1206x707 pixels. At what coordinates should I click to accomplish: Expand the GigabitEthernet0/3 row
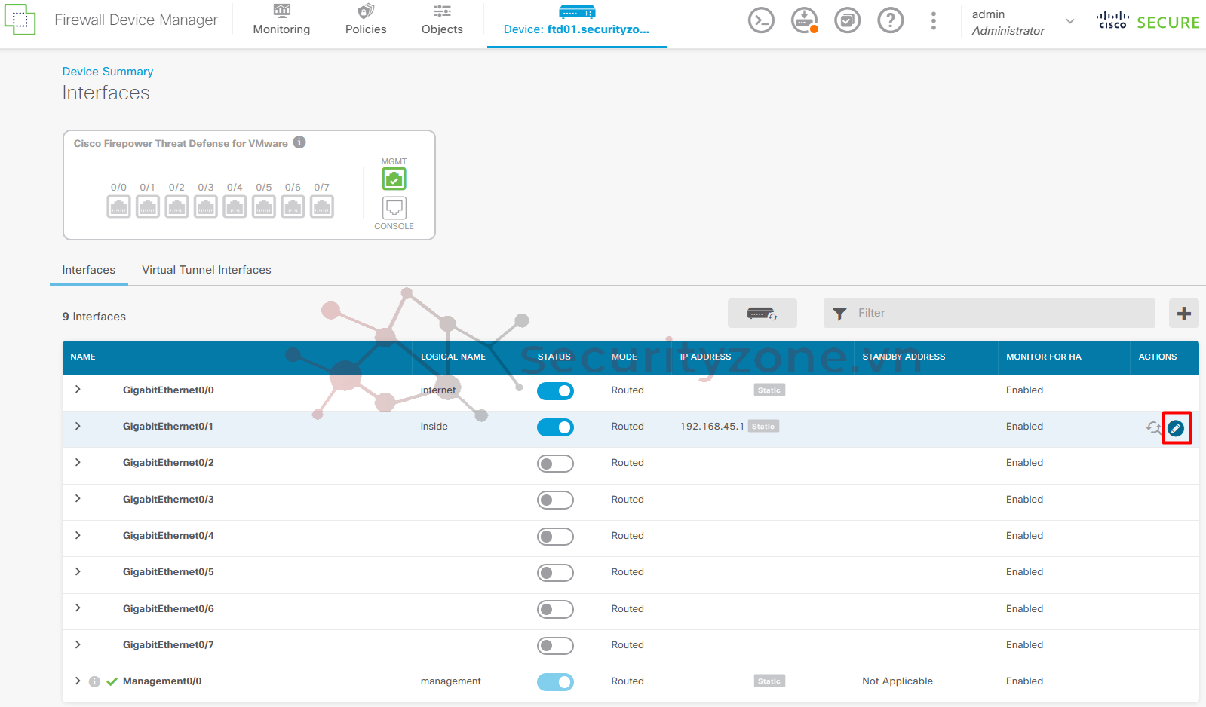(x=78, y=499)
